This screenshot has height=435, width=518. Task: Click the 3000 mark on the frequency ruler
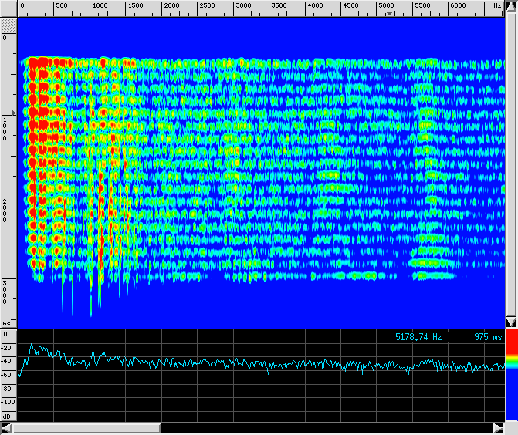[x=242, y=6]
